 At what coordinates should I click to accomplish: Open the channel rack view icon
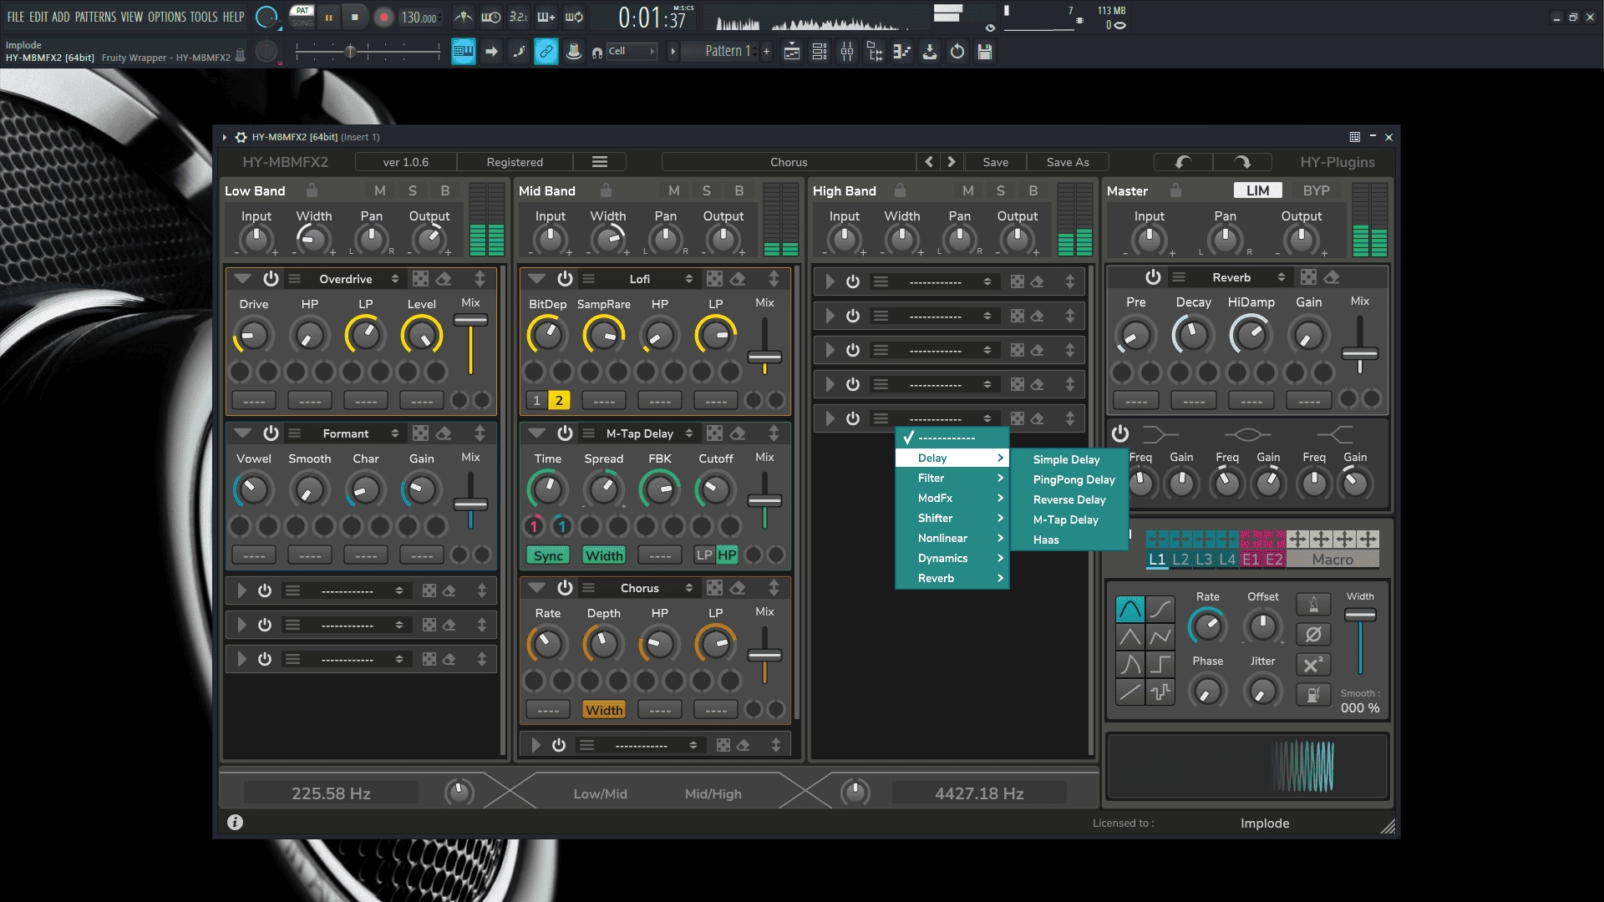tap(820, 52)
